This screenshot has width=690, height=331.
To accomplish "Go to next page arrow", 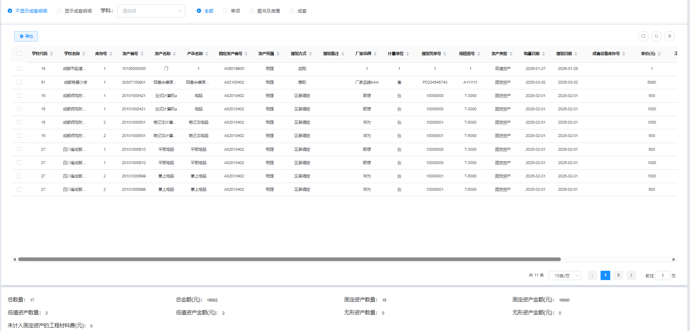I will coord(631,275).
